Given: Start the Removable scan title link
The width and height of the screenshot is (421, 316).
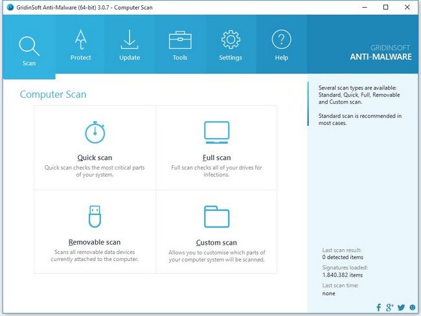Looking at the screenshot, I should [95, 242].
